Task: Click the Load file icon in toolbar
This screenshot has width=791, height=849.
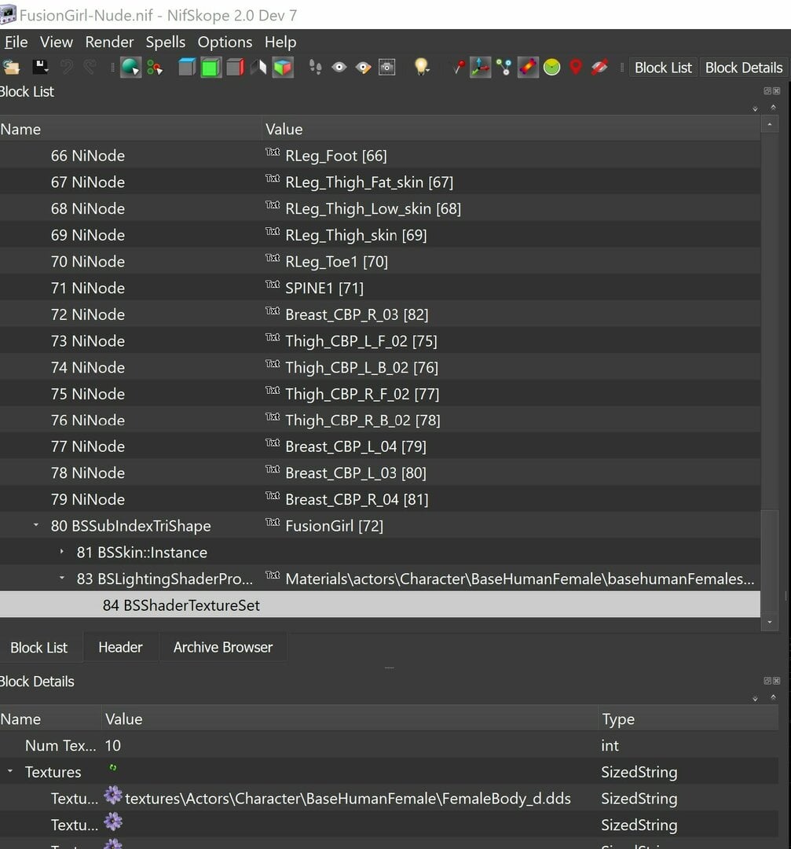Action: click(11, 67)
